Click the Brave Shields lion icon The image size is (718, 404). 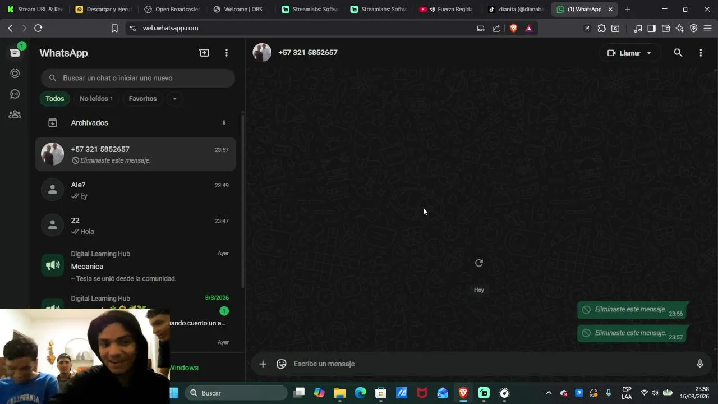point(513,28)
